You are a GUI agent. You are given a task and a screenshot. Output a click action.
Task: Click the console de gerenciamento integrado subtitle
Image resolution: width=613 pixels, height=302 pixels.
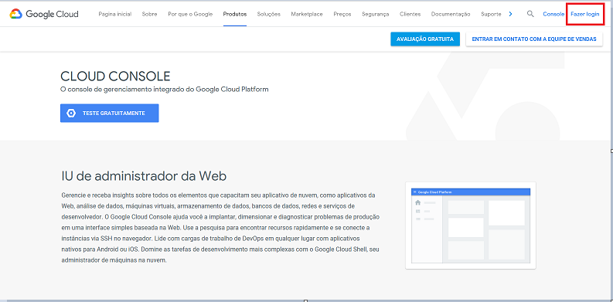(165, 89)
